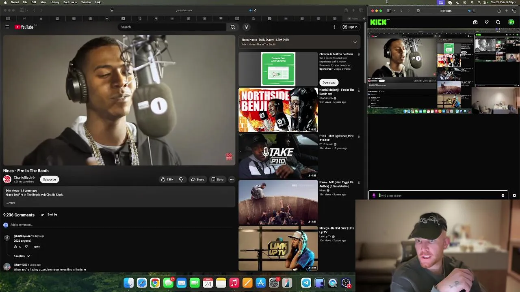The width and height of the screenshot is (520, 292).
Task: Open the Mowgs Behind Barz thumbnail
Action: tap(278, 248)
